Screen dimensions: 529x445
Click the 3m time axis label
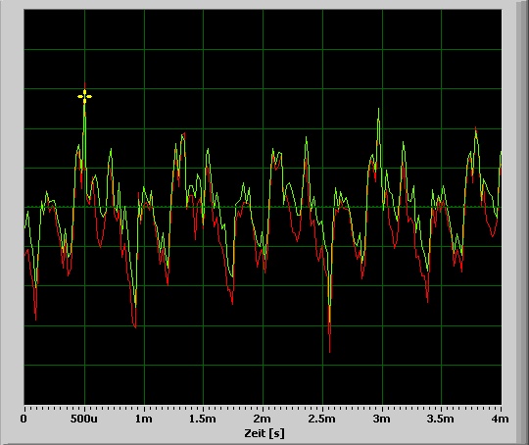pyautogui.click(x=382, y=419)
